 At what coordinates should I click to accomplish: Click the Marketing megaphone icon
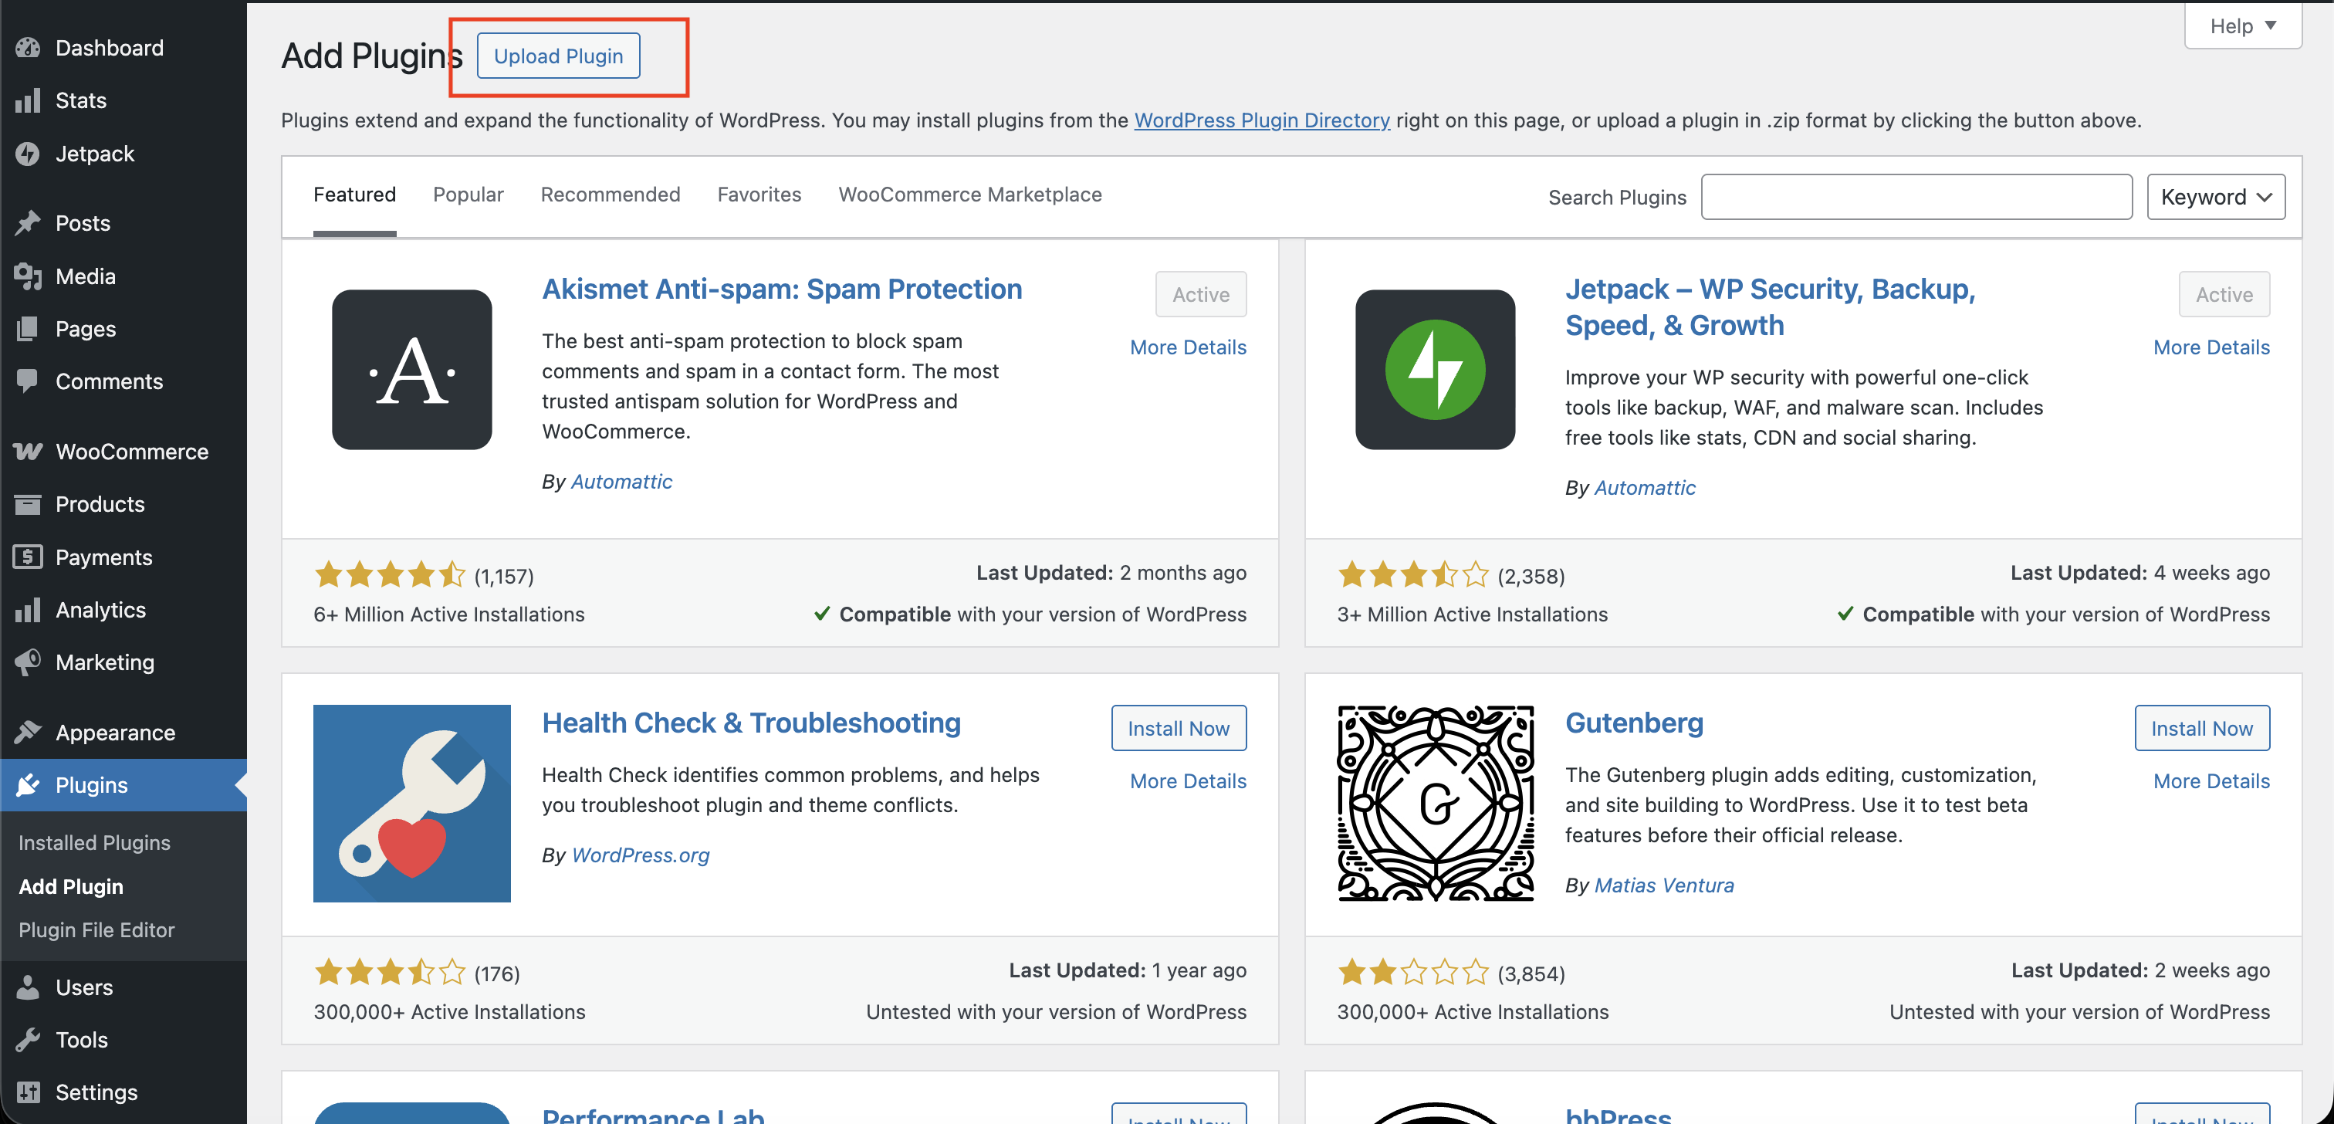(x=28, y=662)
